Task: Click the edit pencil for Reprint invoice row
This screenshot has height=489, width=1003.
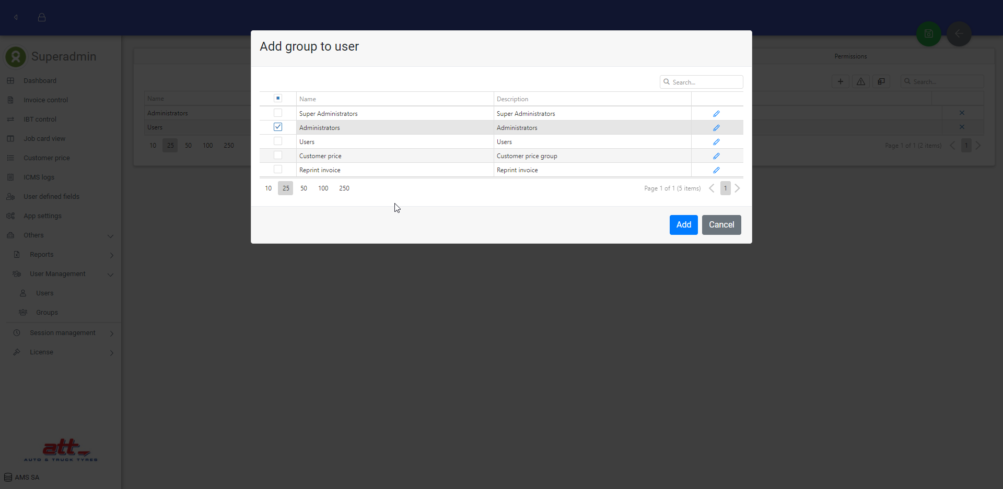Action: coord(716,170)
